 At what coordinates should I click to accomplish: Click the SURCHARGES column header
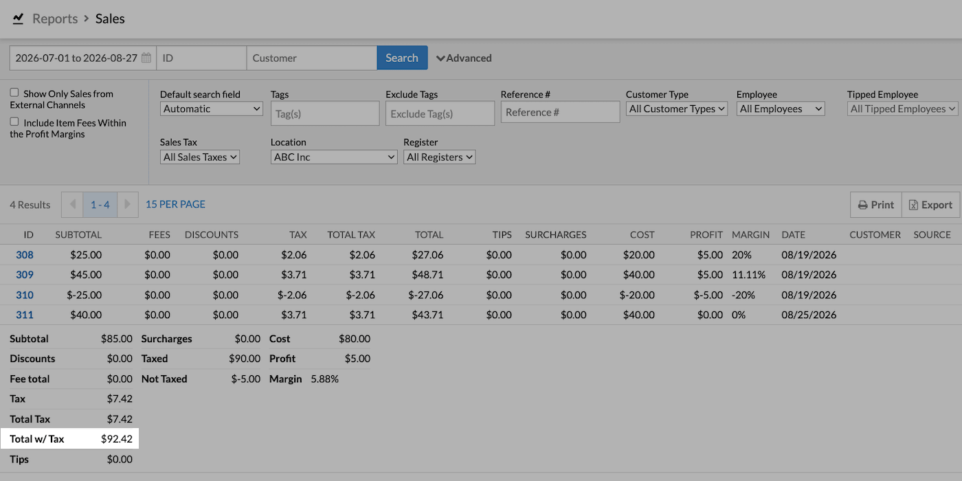click(x=556, y=234)
